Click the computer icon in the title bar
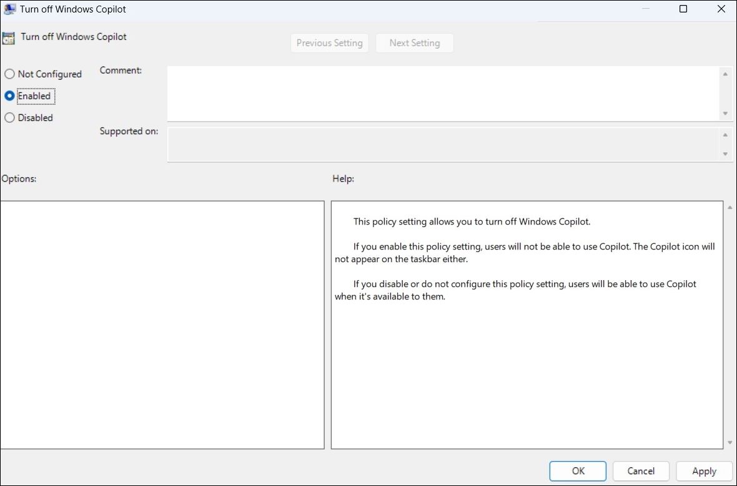The height and width of the screenshot is (486, 737). tap(9, 9)
